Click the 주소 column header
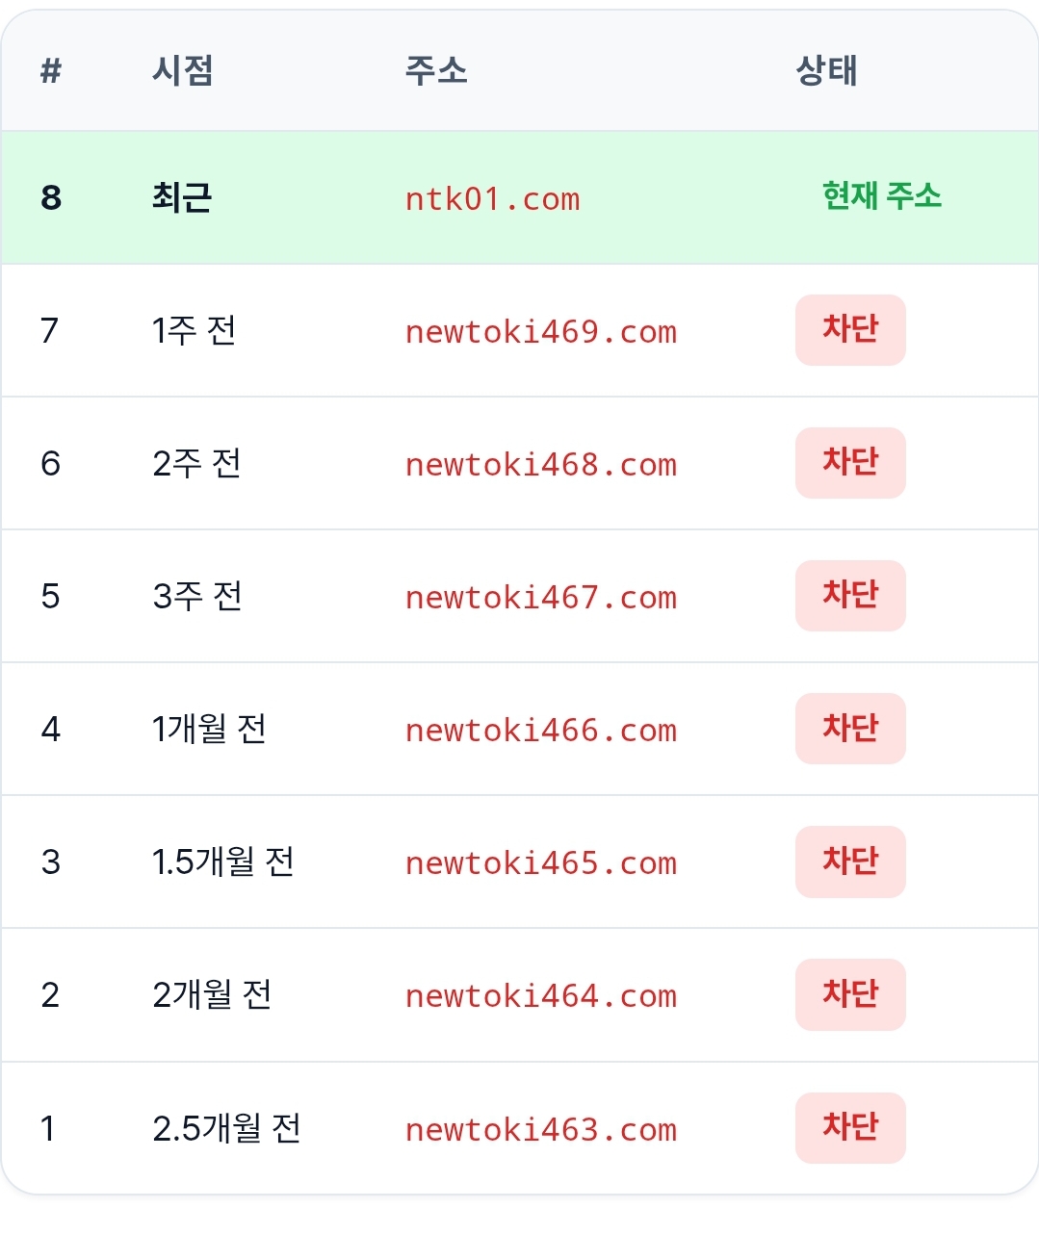1039x1260 pixels. click(436, 70)
